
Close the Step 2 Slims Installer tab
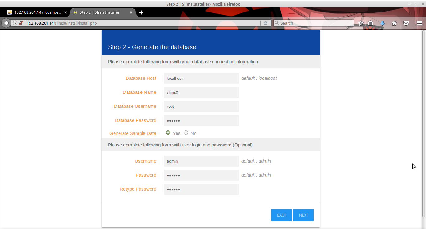tap(131, 12)
